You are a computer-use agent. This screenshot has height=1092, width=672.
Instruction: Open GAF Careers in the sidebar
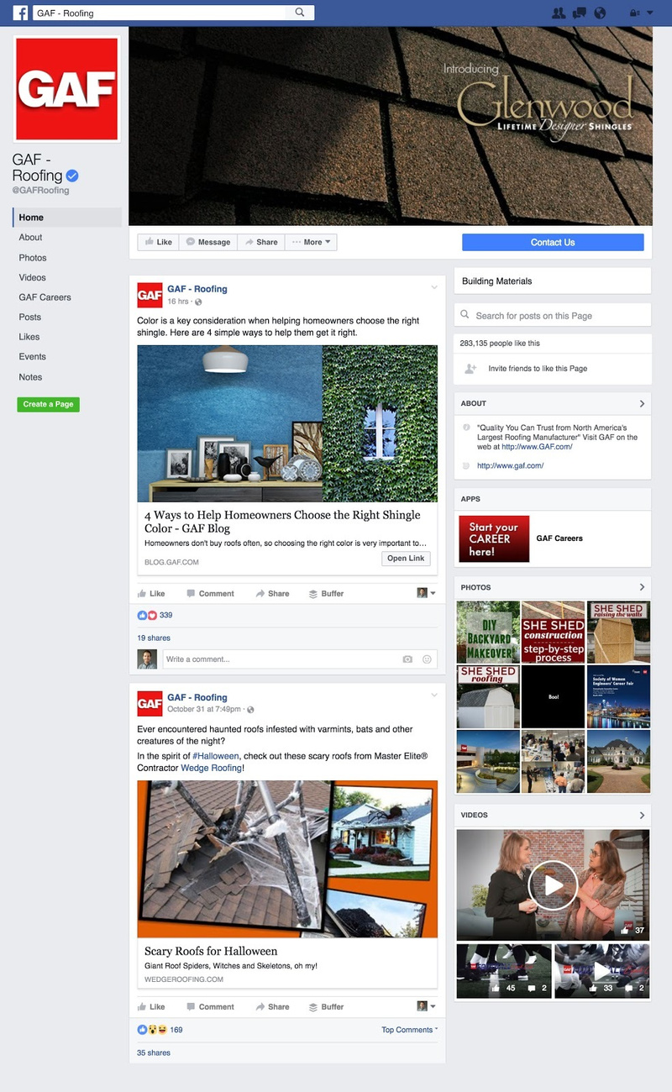click(45, 297)
